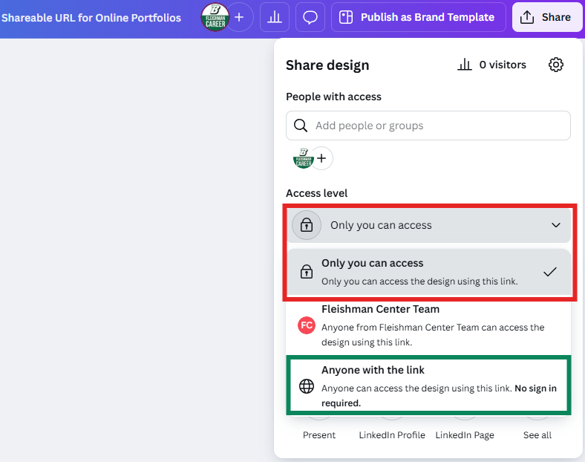Viewport: 585px width, 462px height.
Task: Click See all sharing options
Action: pos(537,435)
